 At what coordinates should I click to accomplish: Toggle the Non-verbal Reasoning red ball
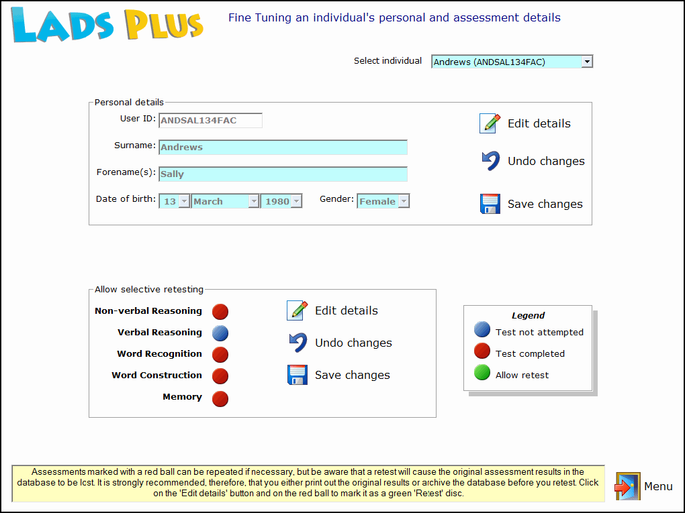pyautogui.click(x=220, y=311)
